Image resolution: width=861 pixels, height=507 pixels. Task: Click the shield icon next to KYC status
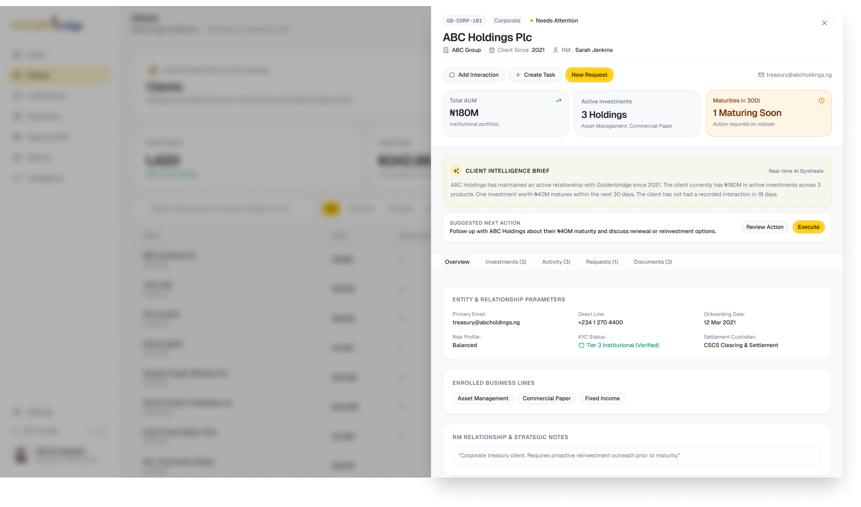coord(581,345)
